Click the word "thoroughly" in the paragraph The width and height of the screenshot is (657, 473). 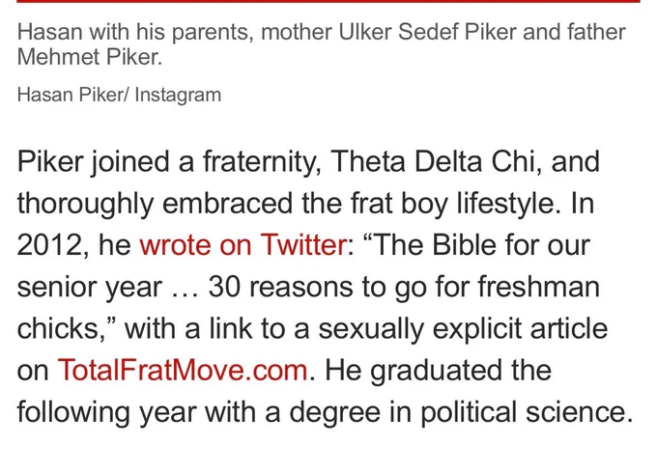(x=85, y=204)
